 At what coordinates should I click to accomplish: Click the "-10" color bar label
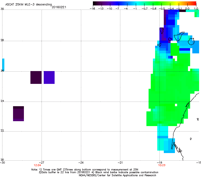click(109, 9)
